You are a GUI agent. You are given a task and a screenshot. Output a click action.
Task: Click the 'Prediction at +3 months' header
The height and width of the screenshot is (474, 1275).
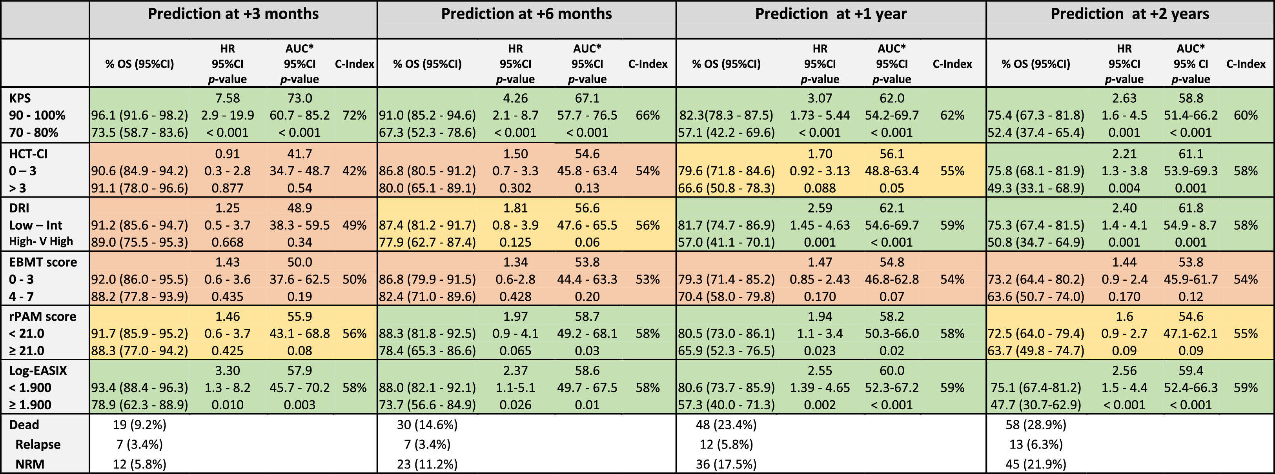(233, 14)
